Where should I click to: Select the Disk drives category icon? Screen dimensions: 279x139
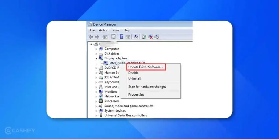click(101, 54)
